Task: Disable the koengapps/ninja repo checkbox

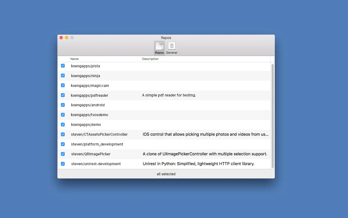Action: 63,75
